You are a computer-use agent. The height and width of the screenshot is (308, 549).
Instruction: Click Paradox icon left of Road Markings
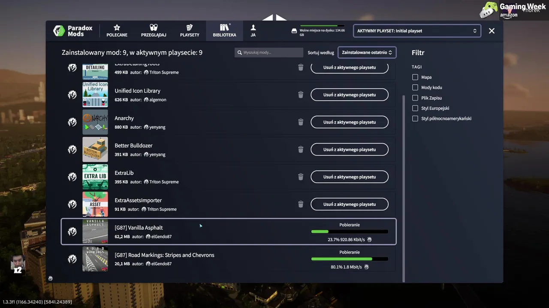[72, 259]
